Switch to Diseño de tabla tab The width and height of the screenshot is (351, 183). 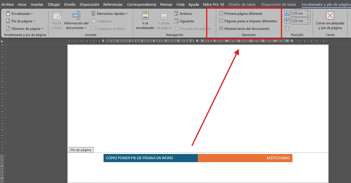243,4
